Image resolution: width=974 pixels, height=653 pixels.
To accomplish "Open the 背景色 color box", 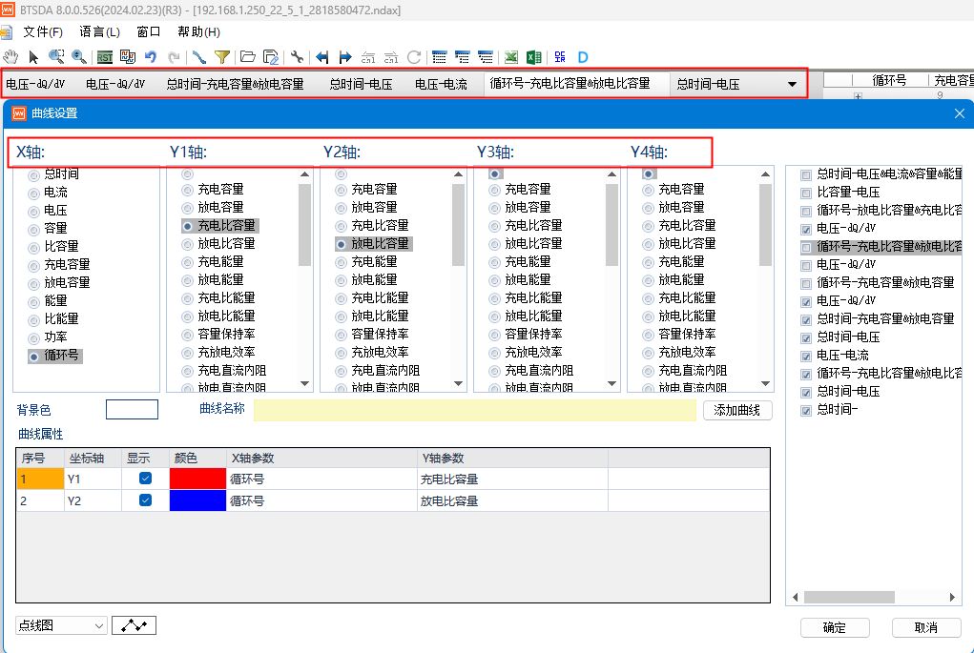I will tap(132, 410).
